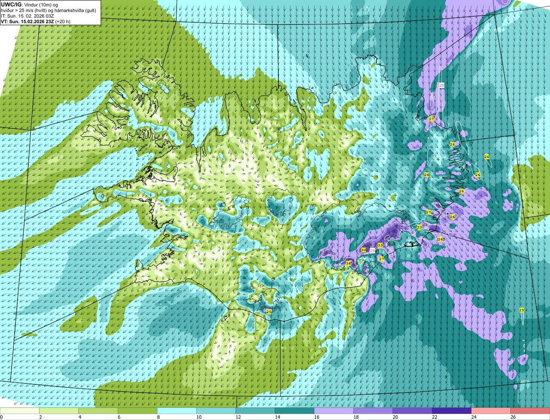Screen dimensions: 550x420
Task: Click the above-26 m/s salmon red swatch
Action: tap(531, 411)
